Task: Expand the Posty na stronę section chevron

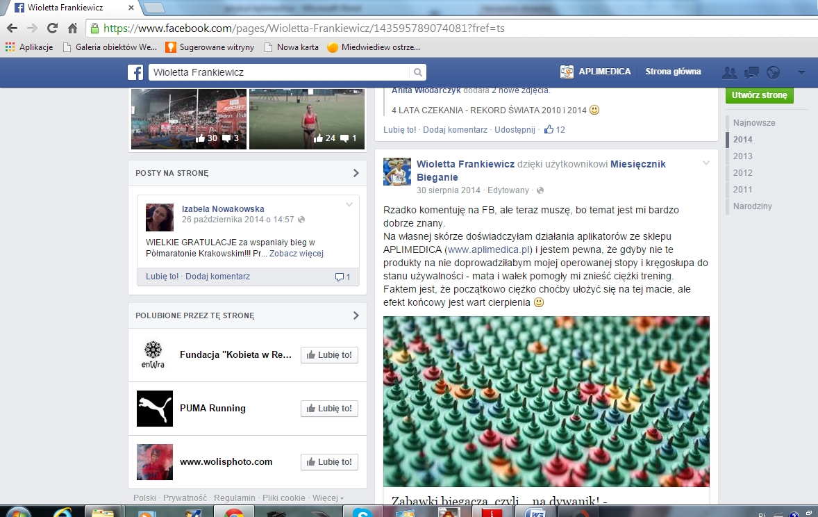Action: point(356,173)
